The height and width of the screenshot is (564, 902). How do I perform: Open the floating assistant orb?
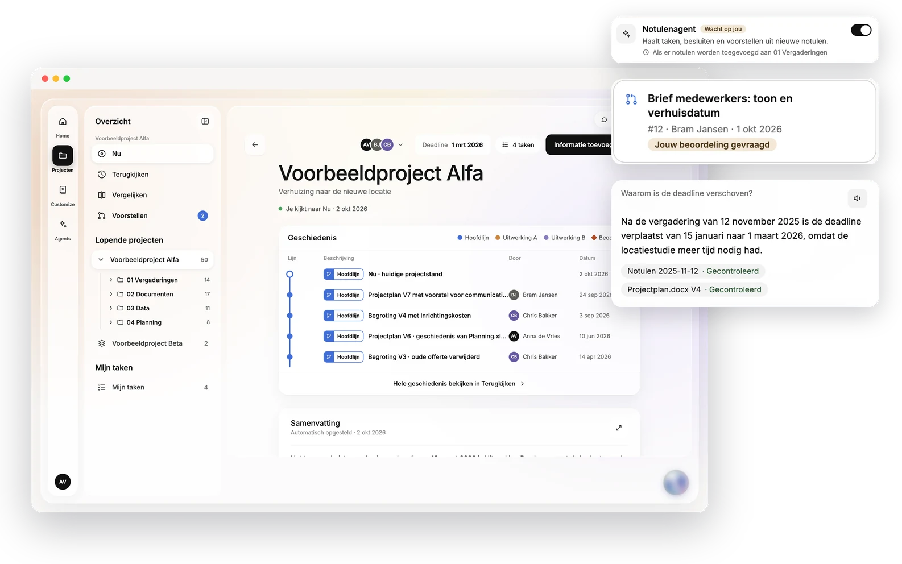coord(676,483)
